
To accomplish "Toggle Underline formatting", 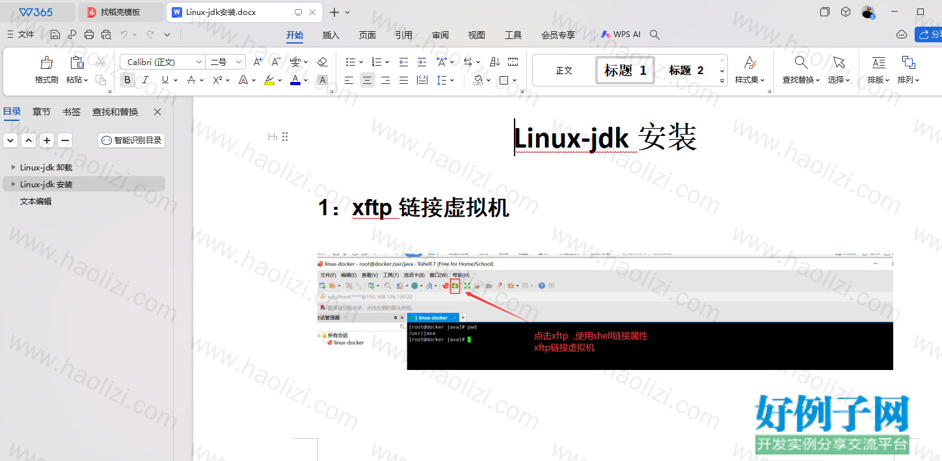I will pyautogui.click(x=165, y=80).
